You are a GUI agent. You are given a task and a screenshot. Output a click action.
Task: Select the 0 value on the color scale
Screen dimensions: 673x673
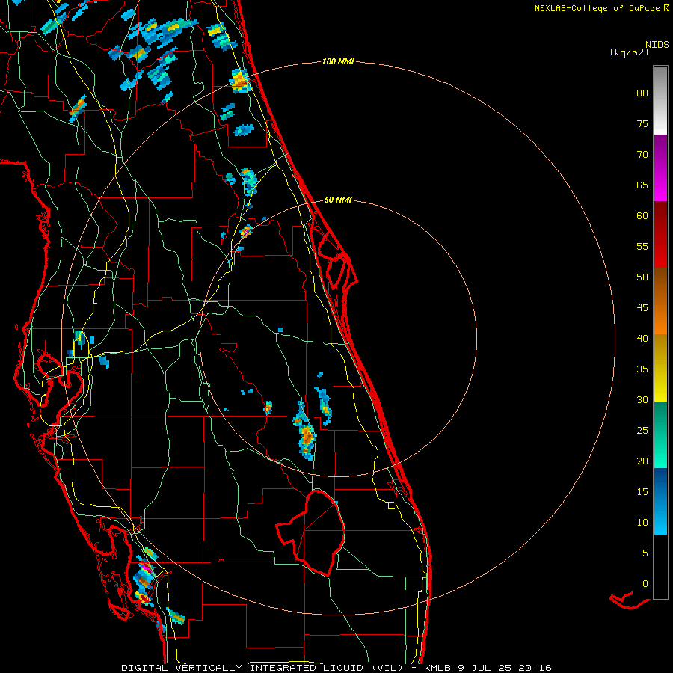coord(645,584)
